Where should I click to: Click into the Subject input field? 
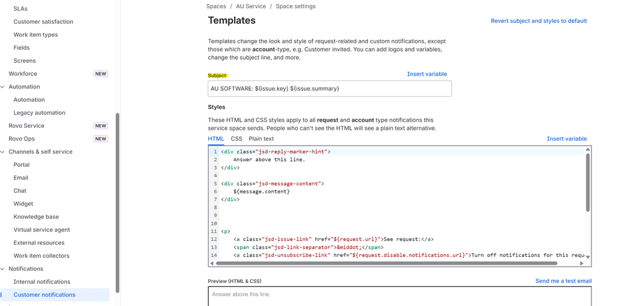[x=330, y=88]
